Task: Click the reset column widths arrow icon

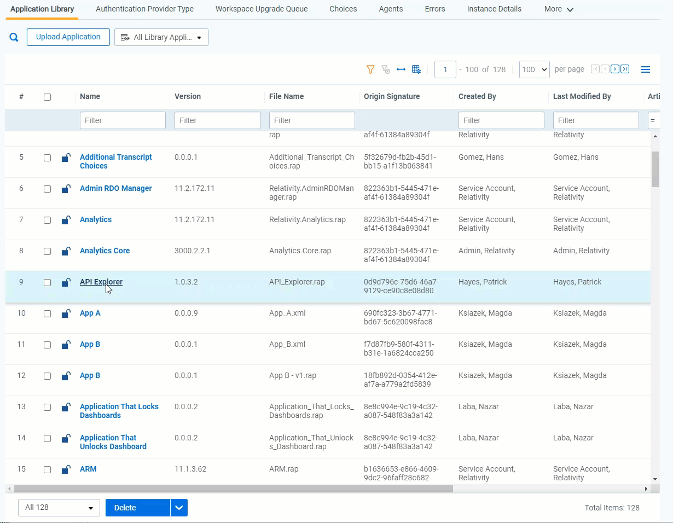Action: (x=401, y=69)
